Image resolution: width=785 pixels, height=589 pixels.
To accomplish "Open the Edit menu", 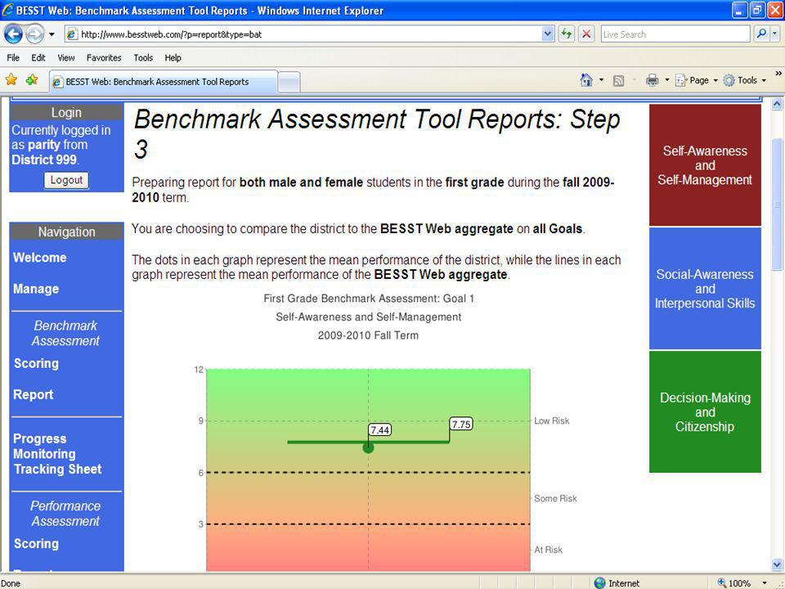I will pyautogui.click(x=38, y=57).
